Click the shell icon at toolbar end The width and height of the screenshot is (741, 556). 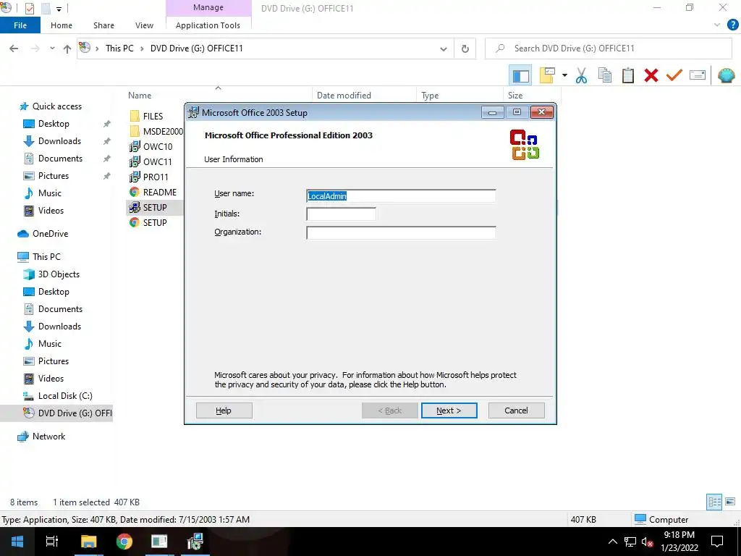point(726,75)
